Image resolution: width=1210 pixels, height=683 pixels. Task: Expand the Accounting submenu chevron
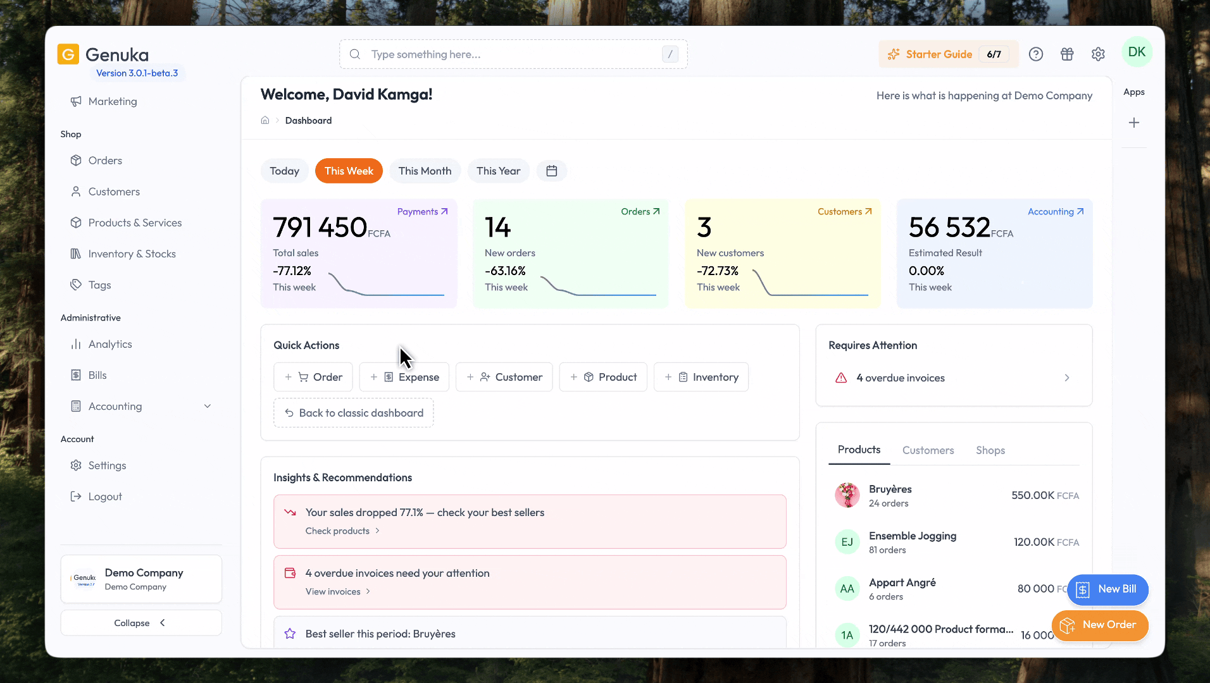208,406
